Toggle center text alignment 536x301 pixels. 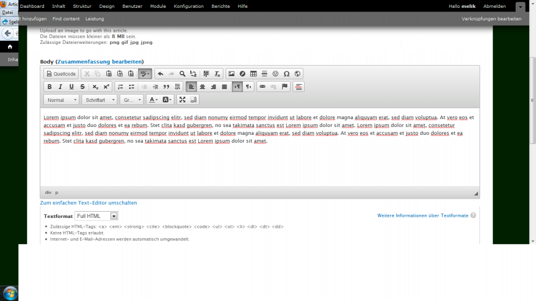click(203, 87)
